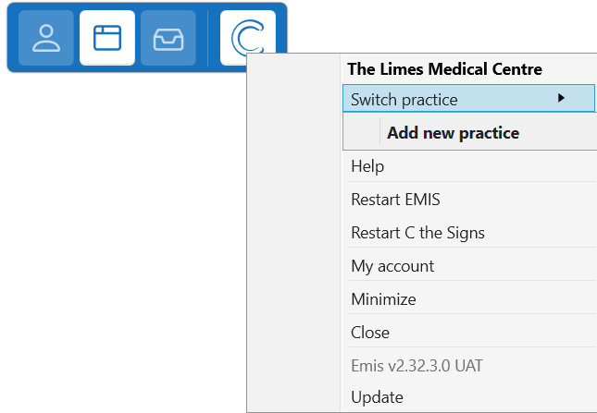Screen dimensions: 597x413
Task: Click the Emis v2.32.3.0 UAT version label
Action: click(x=417, y=366)
